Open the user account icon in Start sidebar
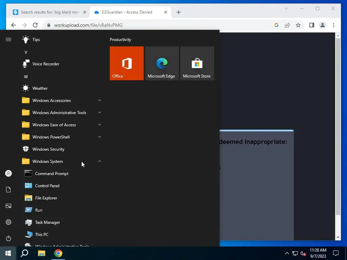The width and height of the screenshot is (347, 260). (x=8, y=173)
